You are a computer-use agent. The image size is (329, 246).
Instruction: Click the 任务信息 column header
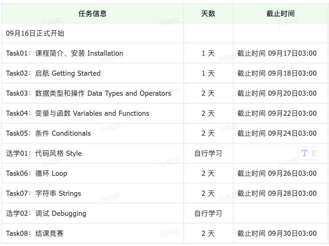click(92, 13)
